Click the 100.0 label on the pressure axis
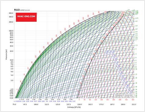The height and width of the screenshot is (112, 145). pos(11,31)
